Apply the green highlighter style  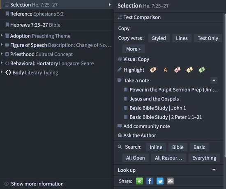click(202, 70)
